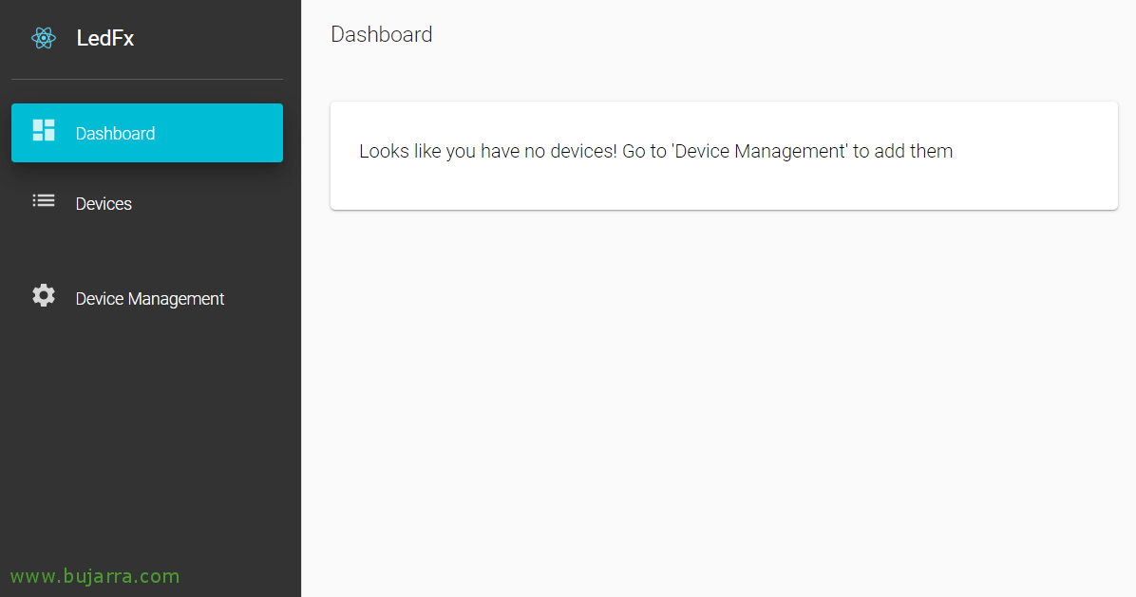The width and height of the screenshot is (1136, 597).
Task: Click 'Device Management' inside the message card
Action: 759,152
